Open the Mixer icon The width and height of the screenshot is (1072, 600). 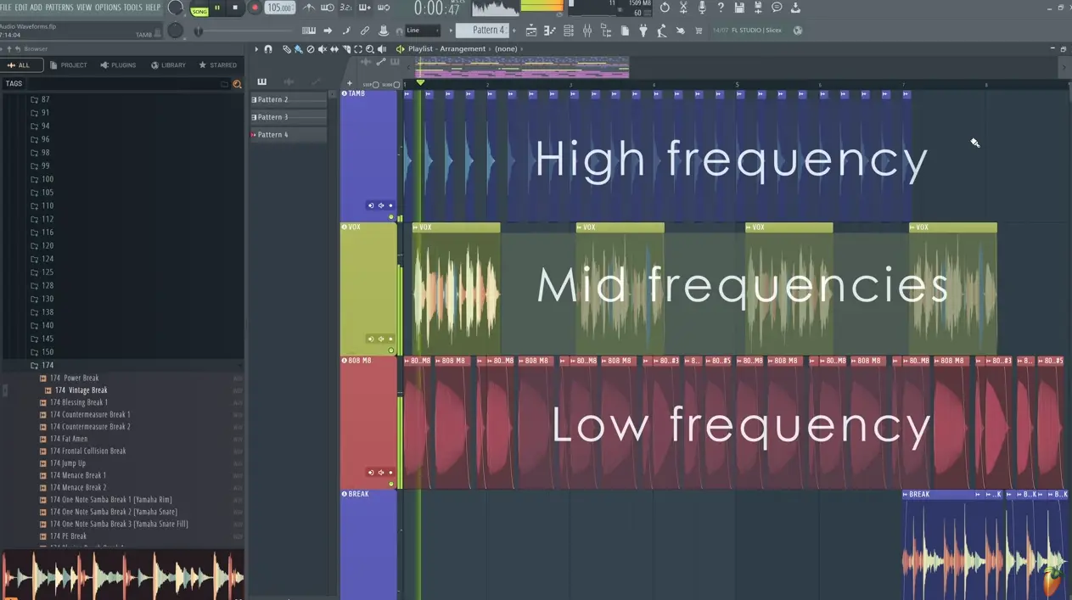(x=587, y=31)
